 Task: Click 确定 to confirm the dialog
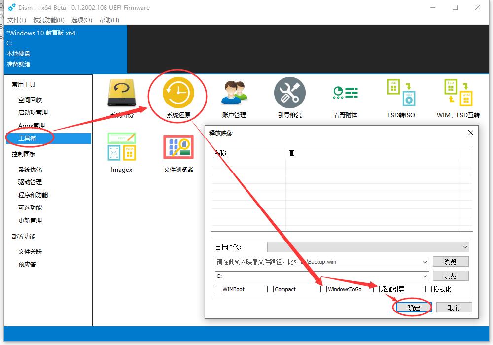[414, 308]
